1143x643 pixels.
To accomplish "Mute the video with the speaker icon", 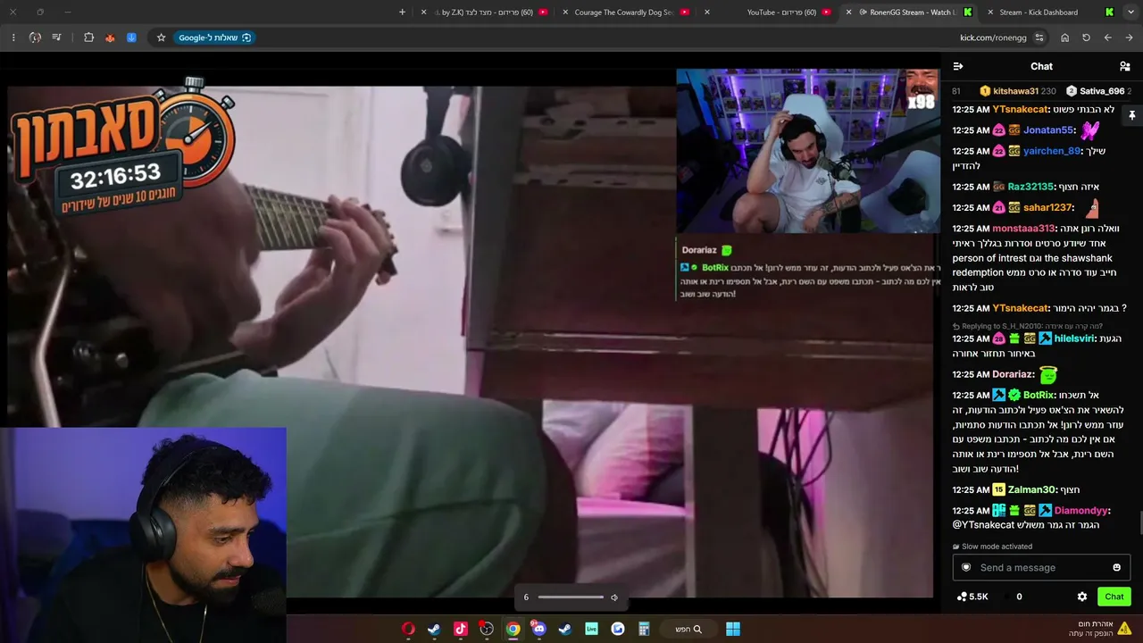I will click(614, 597).
